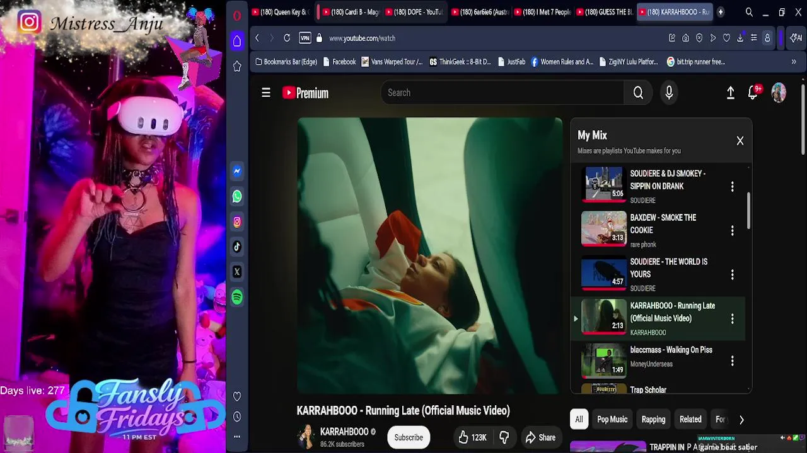
Task: Open options for Running Late playlist item
Action: 732,319
